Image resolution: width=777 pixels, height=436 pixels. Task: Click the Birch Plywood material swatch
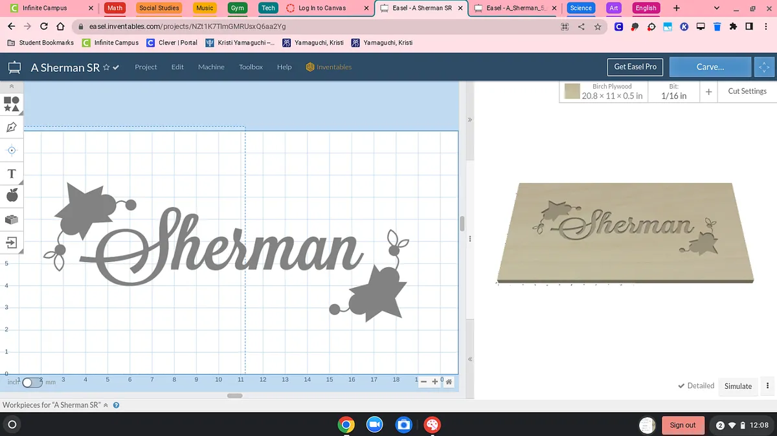tap(572, 91)
